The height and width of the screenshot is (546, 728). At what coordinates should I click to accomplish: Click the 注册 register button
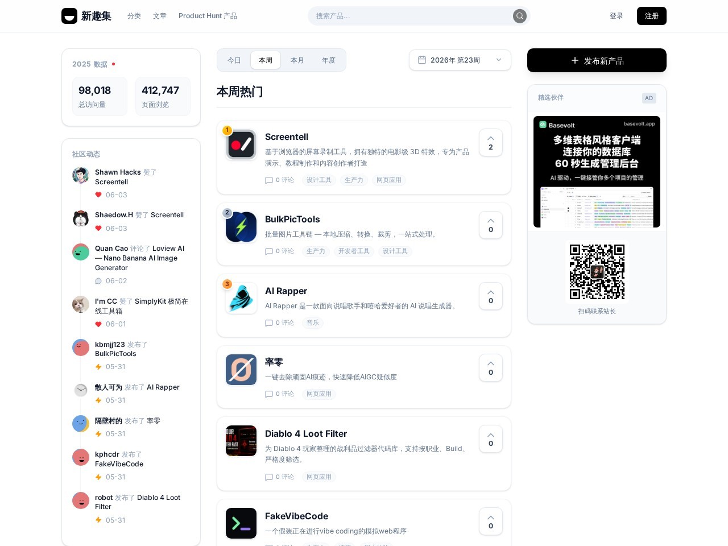click(652, 16)
